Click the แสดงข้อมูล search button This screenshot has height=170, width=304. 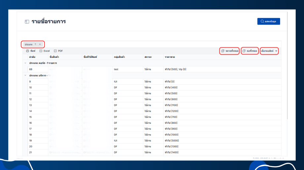pyautogui.click(x=268, y=21)
